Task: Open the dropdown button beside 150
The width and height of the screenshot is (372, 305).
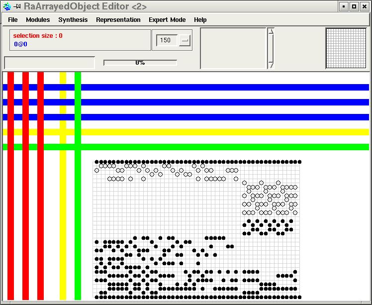Action: pos(185,40)
